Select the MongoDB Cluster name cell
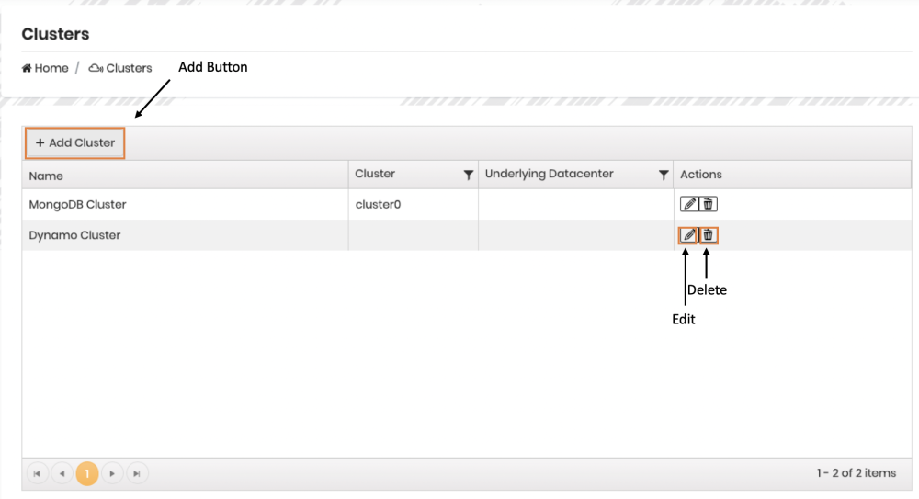919x499 pixels. [77, 204]
